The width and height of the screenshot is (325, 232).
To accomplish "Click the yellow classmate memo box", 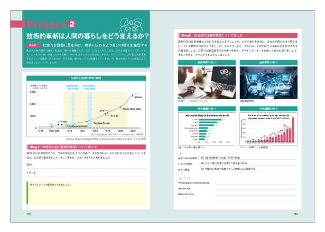I will (86, 194).
